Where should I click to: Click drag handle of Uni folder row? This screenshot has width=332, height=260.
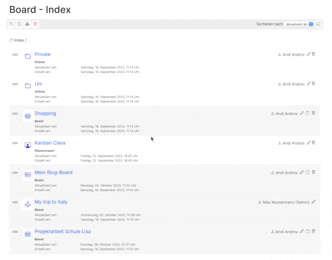pos(15,84)
